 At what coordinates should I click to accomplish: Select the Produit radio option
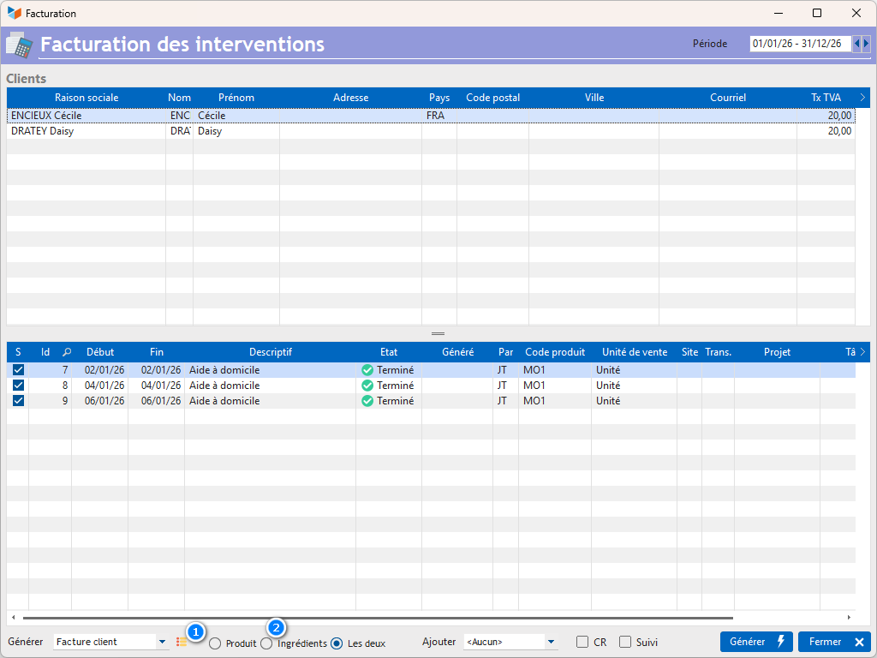coord(215,643)
